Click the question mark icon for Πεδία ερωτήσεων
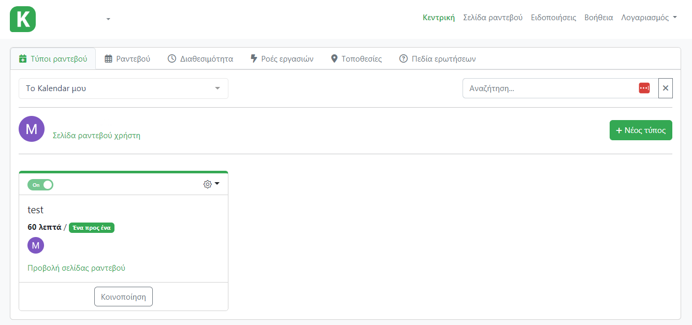The height and width of the screenshot is (325, 692). click(403, 58)
